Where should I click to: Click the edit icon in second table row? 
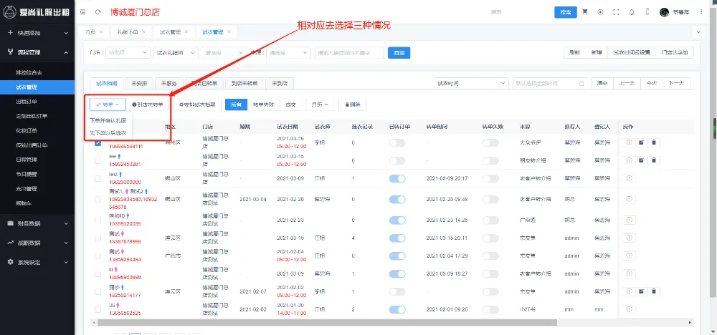642,159
